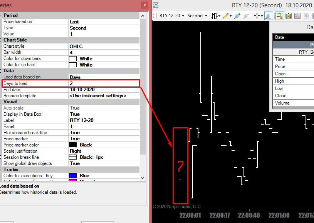Image resolution: width=314 pixels, height=223 pixels.
Task: Open the RTY 12-20 instrument dropdown
Action: pos(172,16)
